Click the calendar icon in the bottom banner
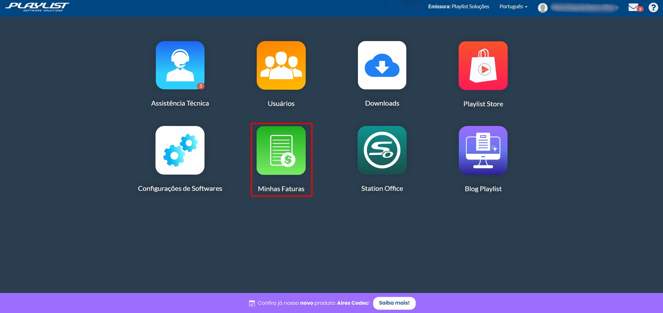 pos(252,303)
